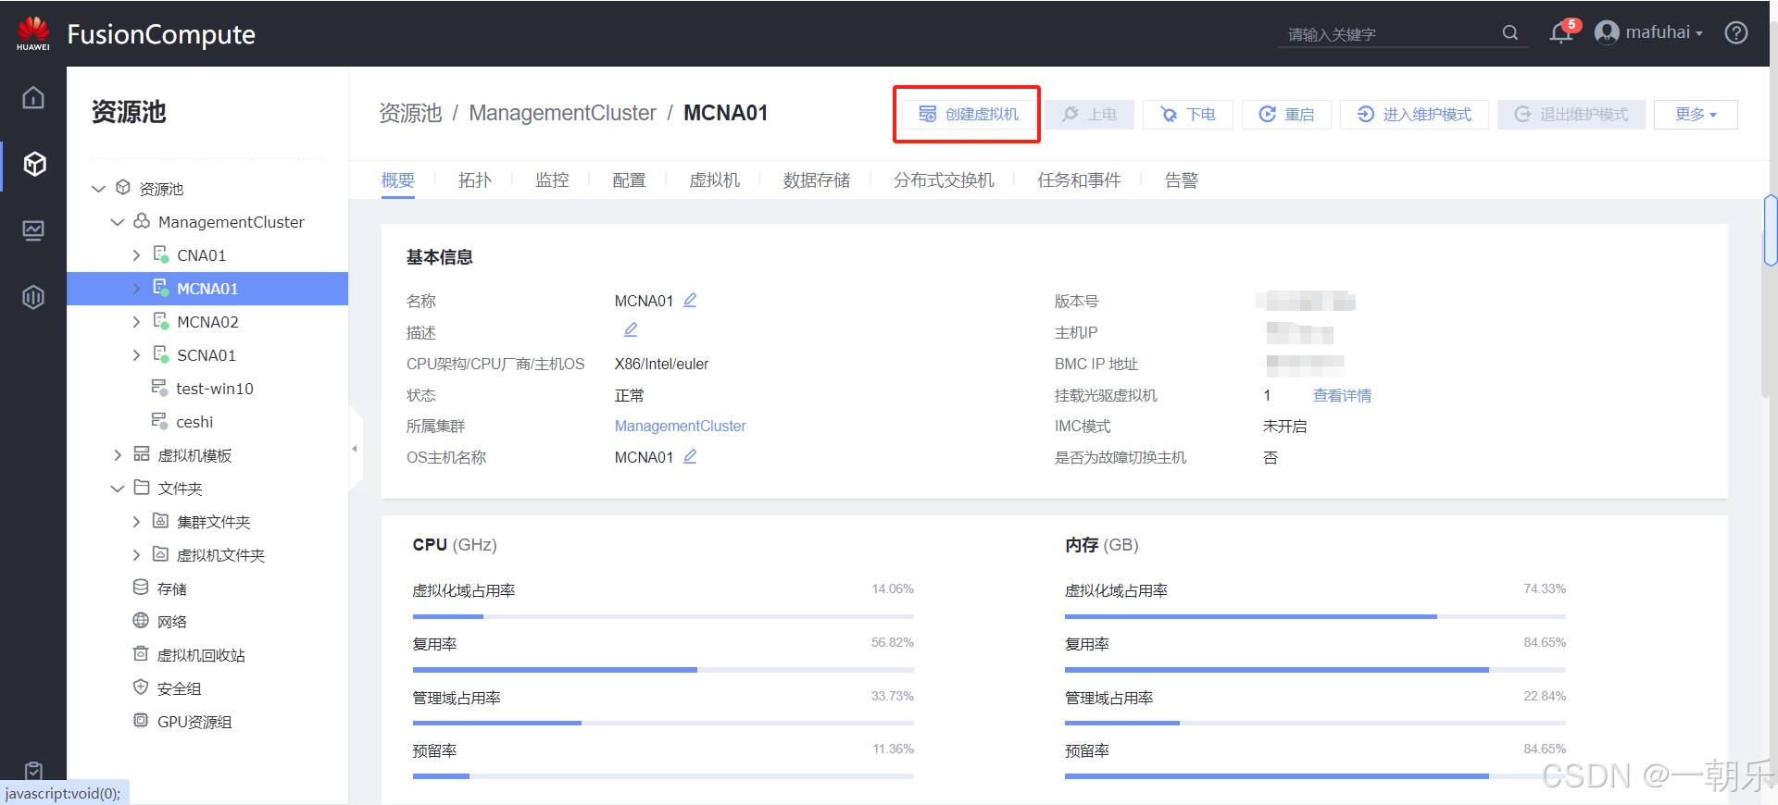Click the 进入维护模式 button

click(x=1414, y=114)
